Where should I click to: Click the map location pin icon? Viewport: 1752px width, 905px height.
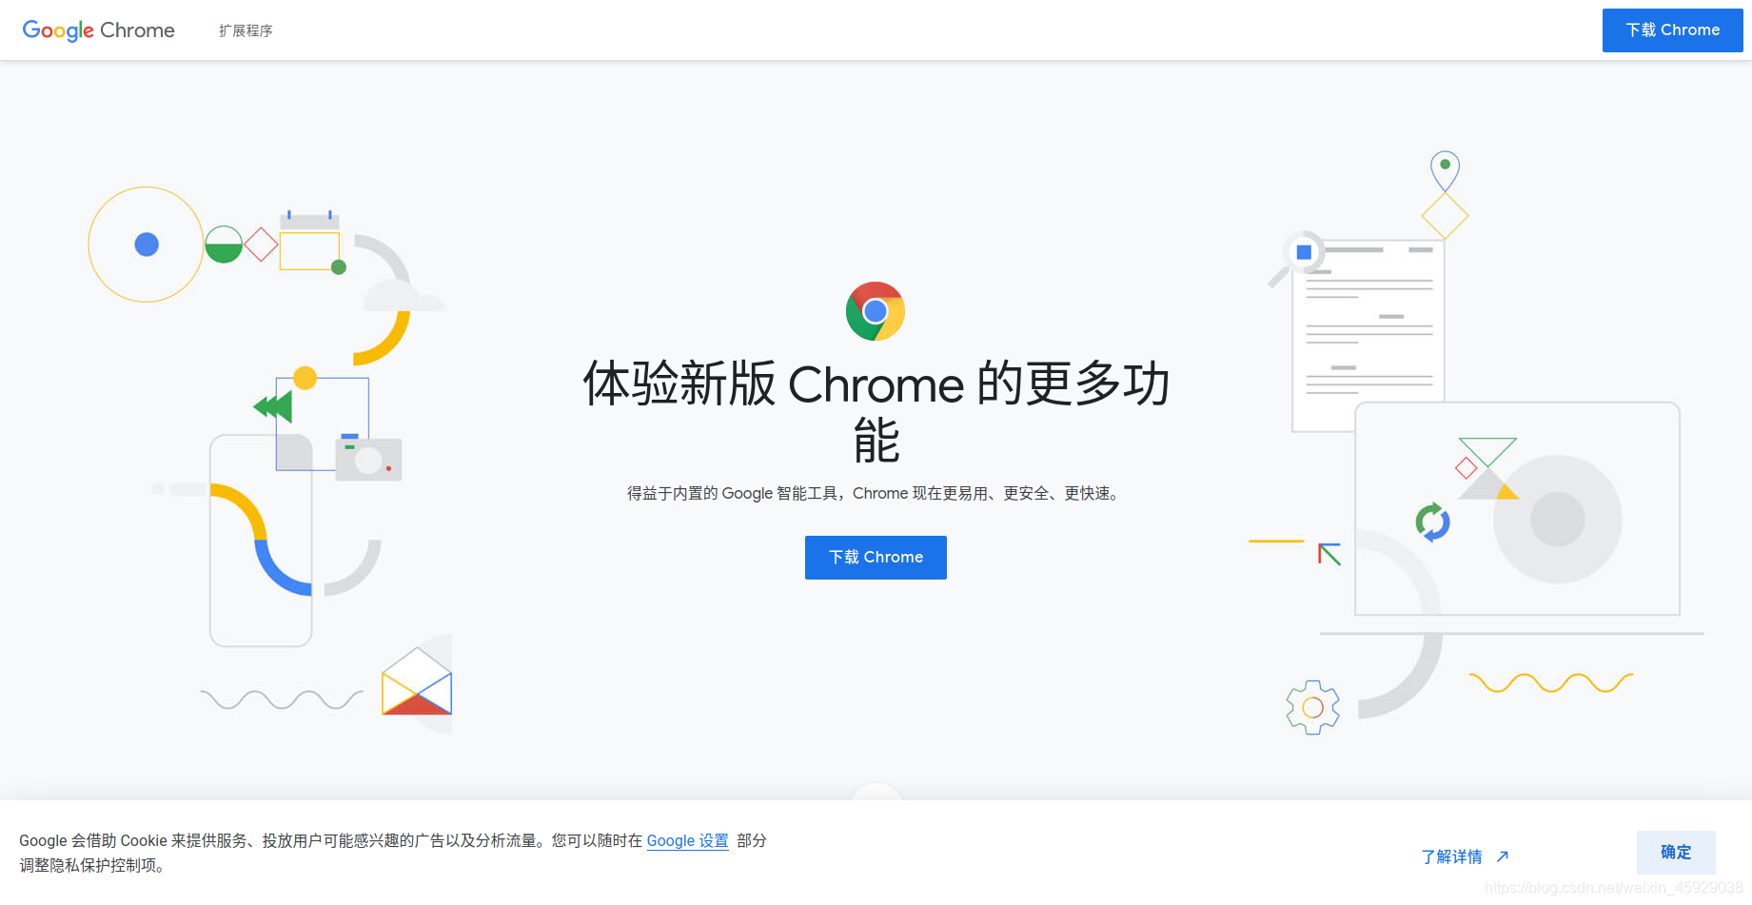point(1445,170)
